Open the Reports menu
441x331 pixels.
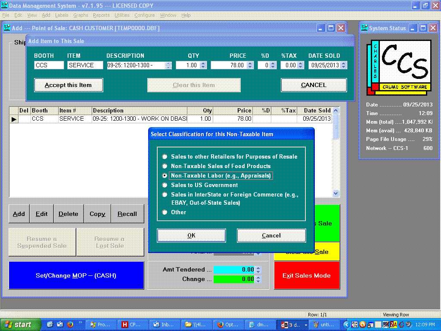point(101,15)
